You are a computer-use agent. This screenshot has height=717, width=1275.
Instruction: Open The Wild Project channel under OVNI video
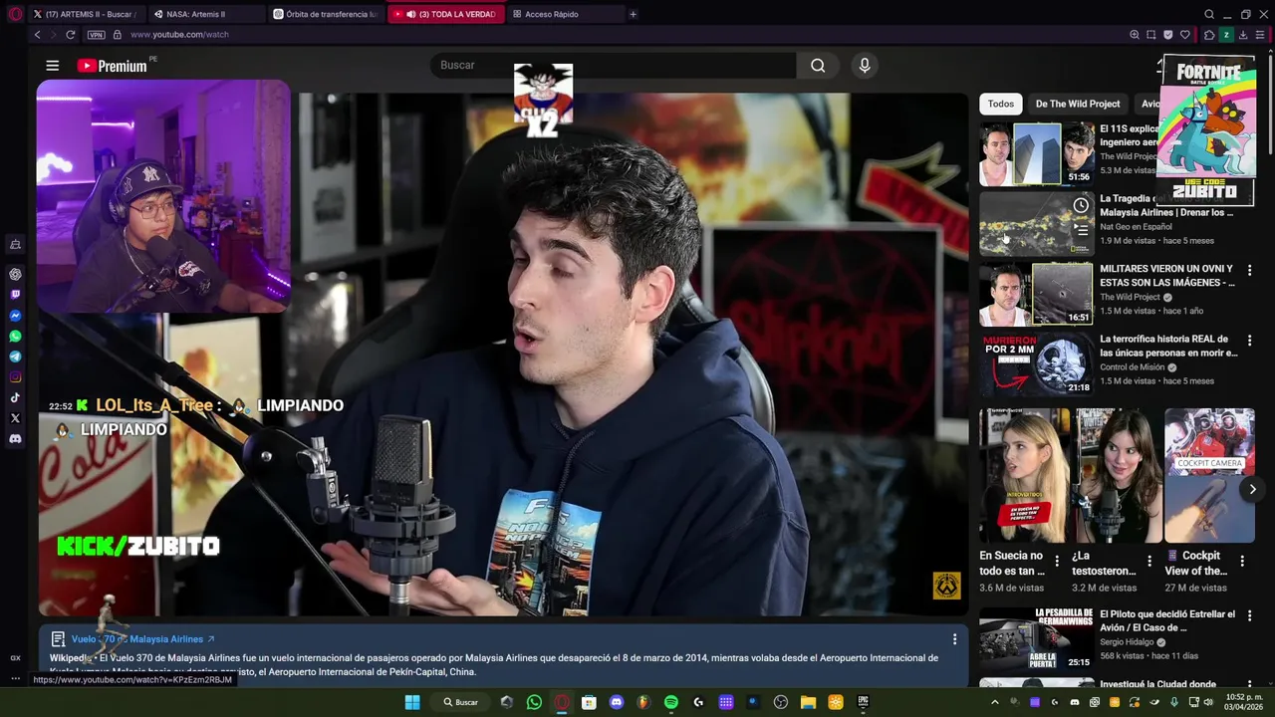coord(1130,297)
